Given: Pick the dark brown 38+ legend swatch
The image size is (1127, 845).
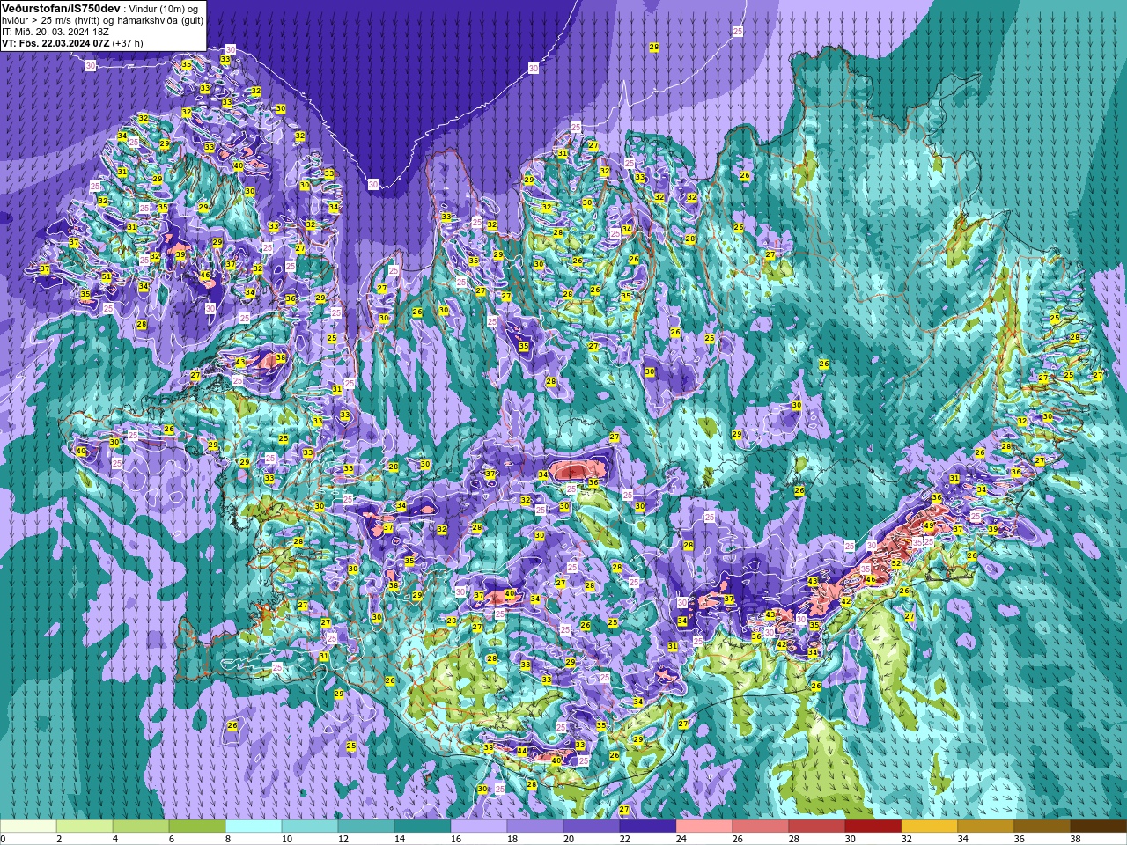Looking at the screenshot, I should pos(1099,827).
